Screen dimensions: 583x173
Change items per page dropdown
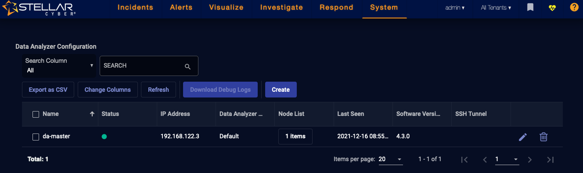pos(390,159)
